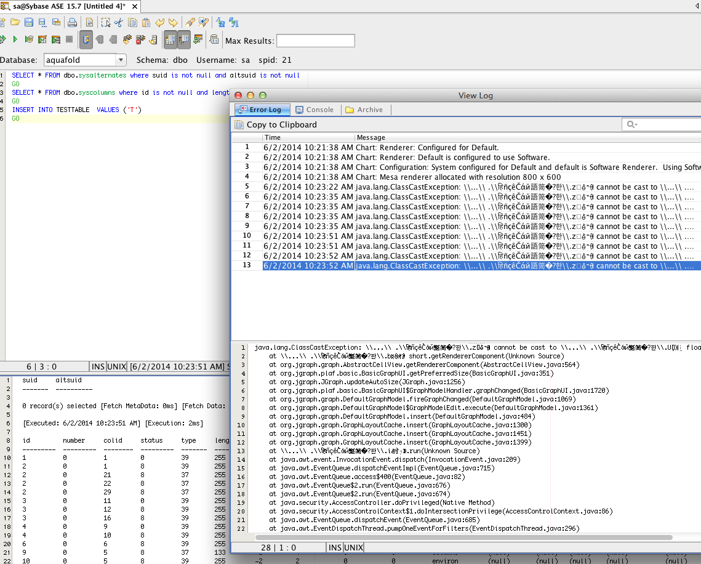Undo with the left yellow arrow
The height and width of the screenshot is (564, 701).
pyautogui.click(x=159, y=22)
